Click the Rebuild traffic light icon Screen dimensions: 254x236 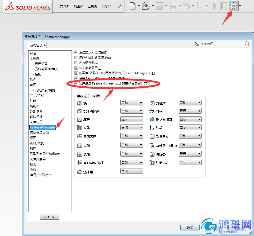point(214,6)
